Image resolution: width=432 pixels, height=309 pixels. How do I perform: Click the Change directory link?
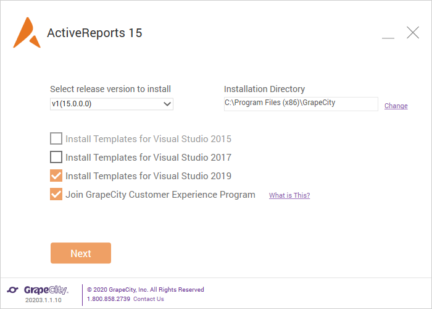tap(396, 106)
